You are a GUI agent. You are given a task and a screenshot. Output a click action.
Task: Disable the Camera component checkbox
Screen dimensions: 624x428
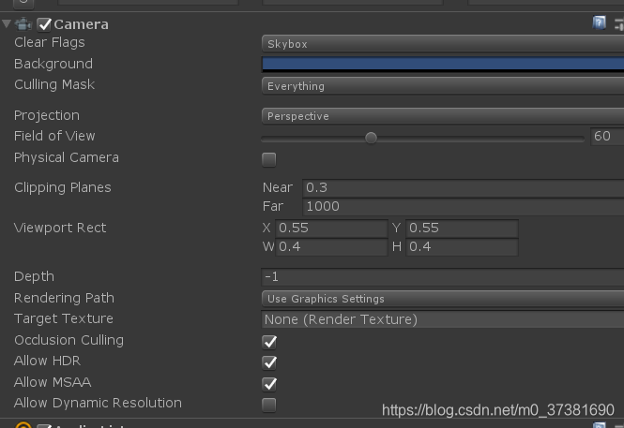(x=44, y=24)
